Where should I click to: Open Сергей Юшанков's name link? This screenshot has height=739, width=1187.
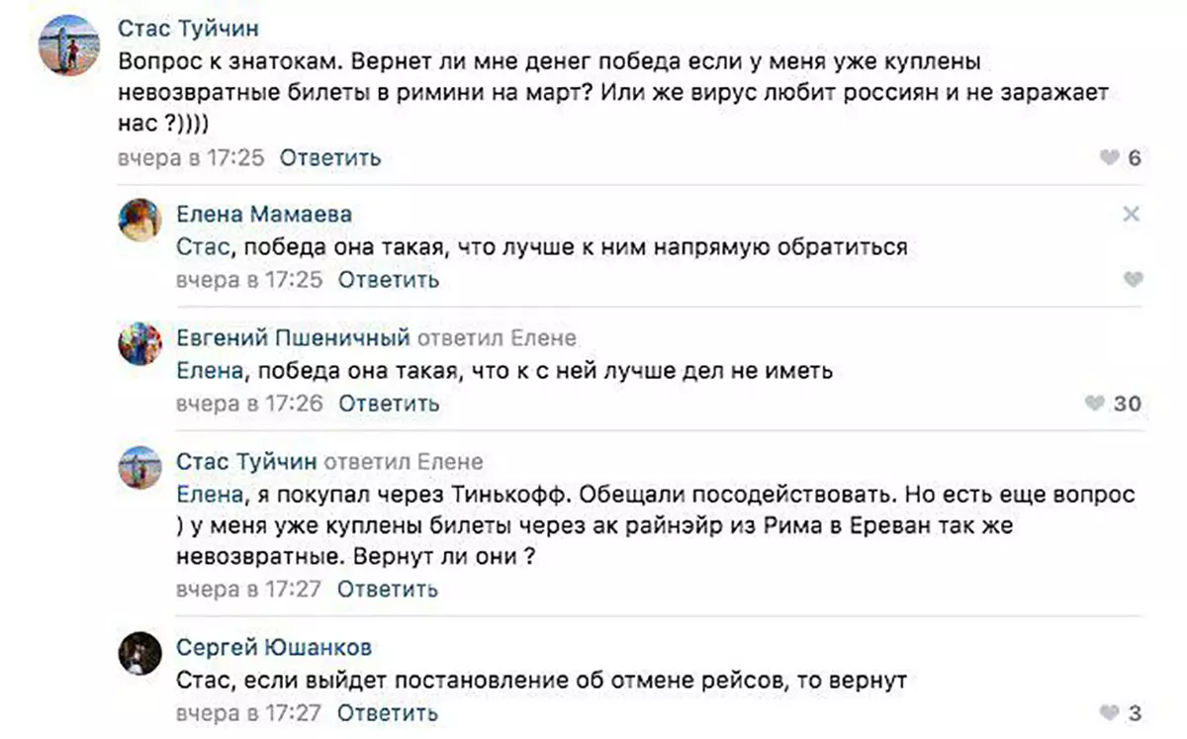pyautogui.click(x=274, y=648)
